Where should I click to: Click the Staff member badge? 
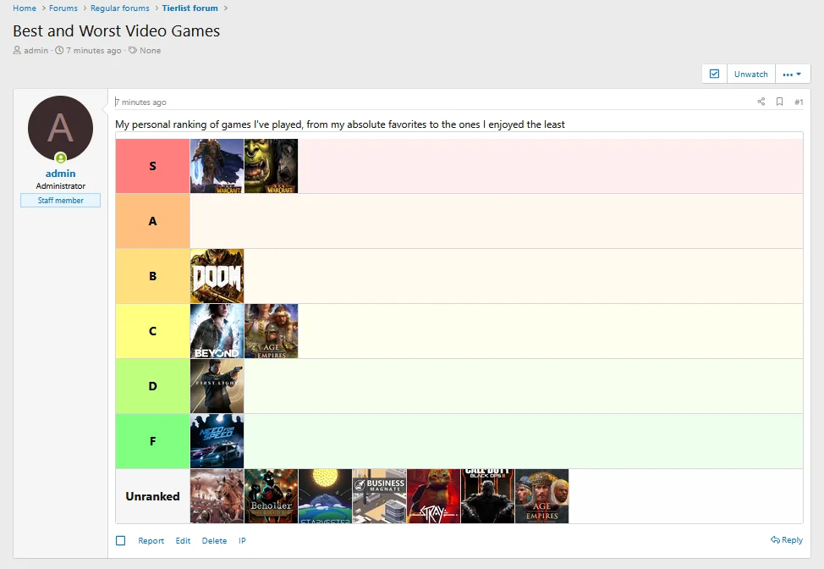[60, 201]
